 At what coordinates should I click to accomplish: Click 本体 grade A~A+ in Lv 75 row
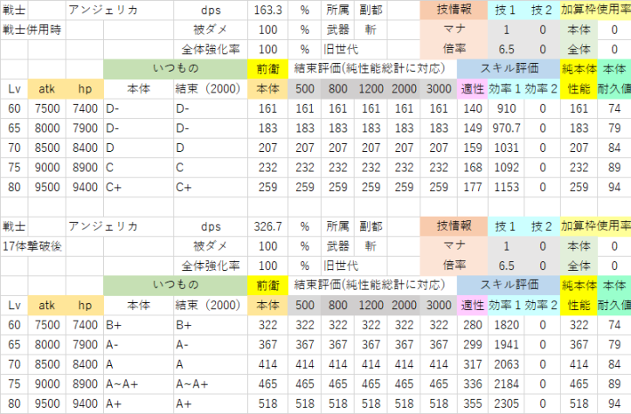(x=138, y=384)
